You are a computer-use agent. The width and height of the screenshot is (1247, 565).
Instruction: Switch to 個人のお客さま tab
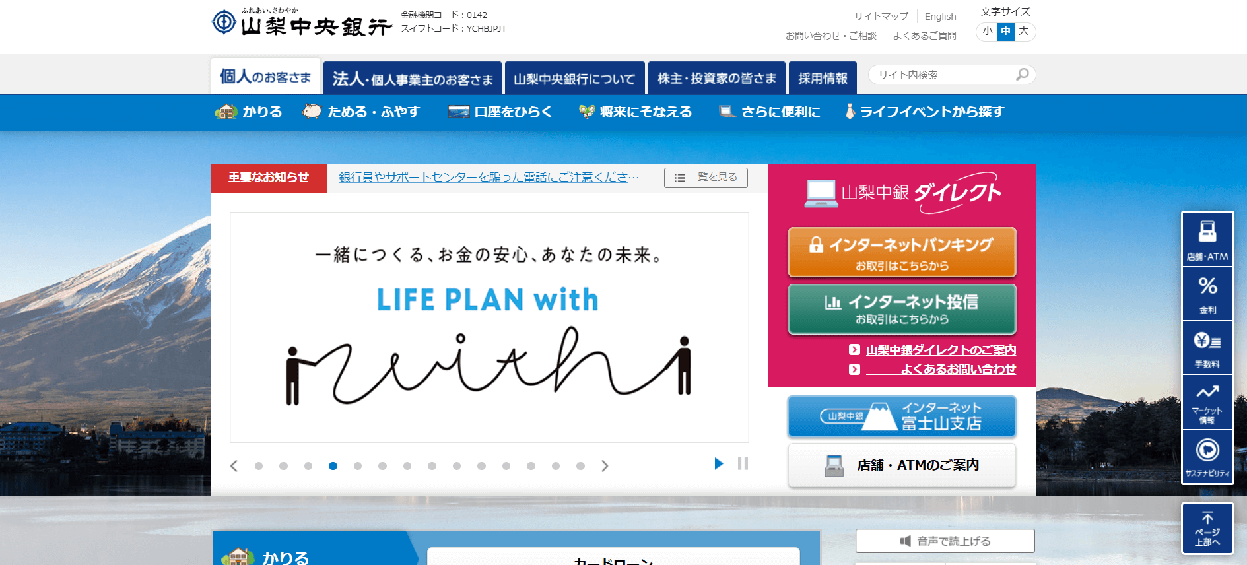point(265,77)
